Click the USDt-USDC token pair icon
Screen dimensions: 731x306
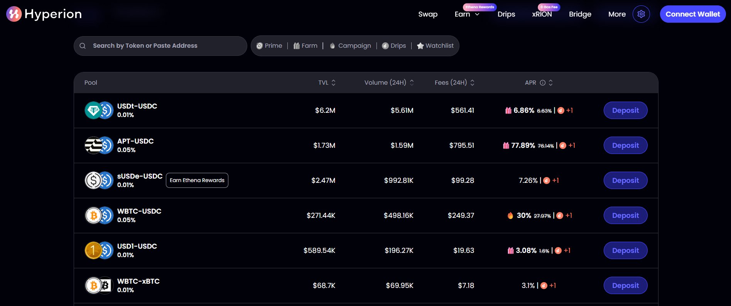pos(99,110)
